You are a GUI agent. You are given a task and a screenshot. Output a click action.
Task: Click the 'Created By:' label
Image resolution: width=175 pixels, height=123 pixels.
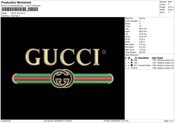click(x=6, y=121)
